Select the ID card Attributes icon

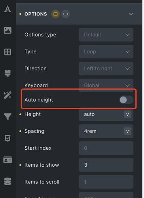pos(8,160)
